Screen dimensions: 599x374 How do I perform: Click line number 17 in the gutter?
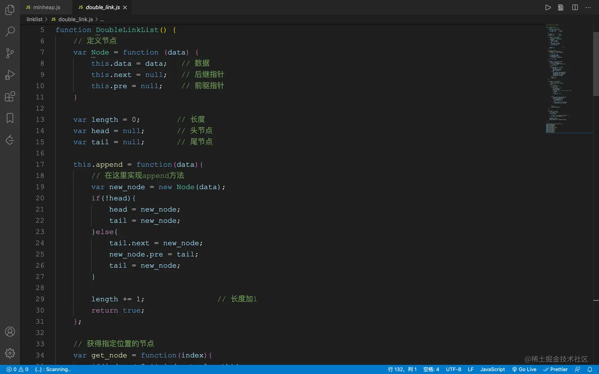point(40,164)
